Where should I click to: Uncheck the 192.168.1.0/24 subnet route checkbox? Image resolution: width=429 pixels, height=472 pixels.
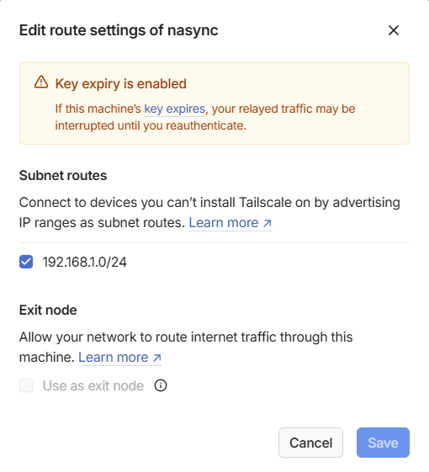(26, 262)
